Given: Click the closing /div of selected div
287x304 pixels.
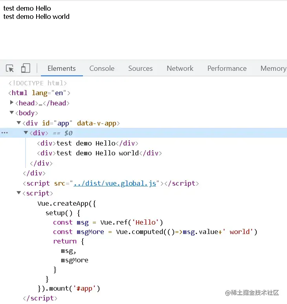Looking at the screenshot, I should tap(41, 163).
